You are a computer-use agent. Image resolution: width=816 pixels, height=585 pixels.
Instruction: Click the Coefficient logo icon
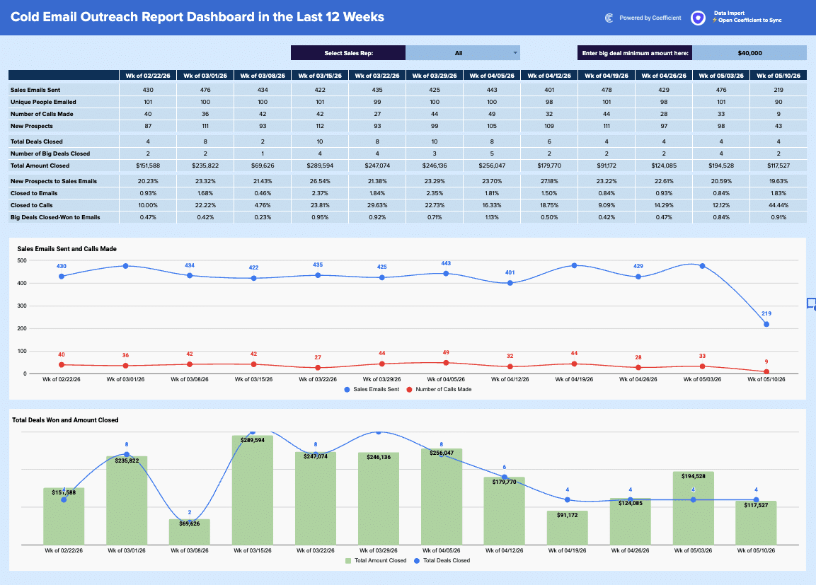(609, 18)
